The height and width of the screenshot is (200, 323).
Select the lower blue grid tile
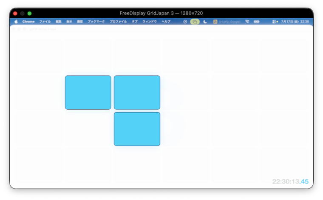pos(137,129)
